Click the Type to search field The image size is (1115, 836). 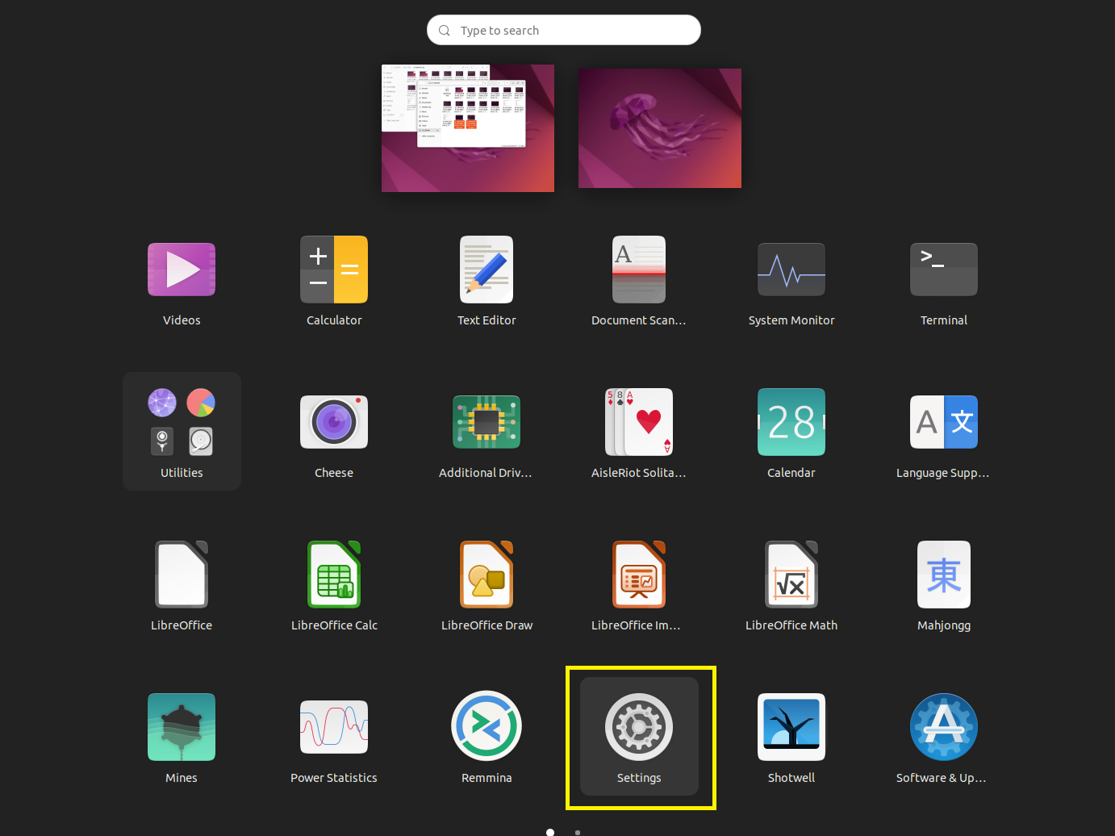click(564, 30)
